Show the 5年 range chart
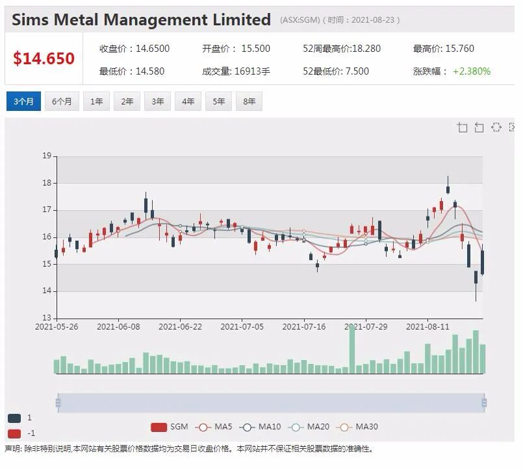This screenshot has height=469, width=523. [x=219, y=101]
